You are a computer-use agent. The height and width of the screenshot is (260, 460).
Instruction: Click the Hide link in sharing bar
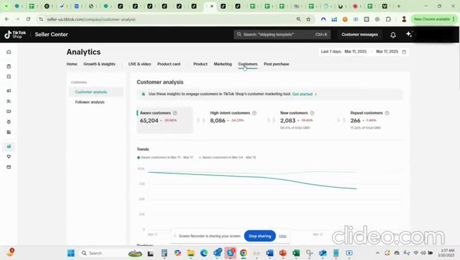point(282,236)
